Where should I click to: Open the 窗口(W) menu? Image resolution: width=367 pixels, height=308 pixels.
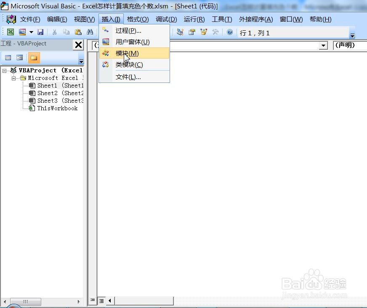point(291,19)
